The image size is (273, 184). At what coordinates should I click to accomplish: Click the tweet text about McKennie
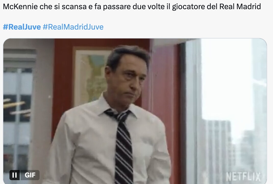pyautogui.click(x=132, y=7)
